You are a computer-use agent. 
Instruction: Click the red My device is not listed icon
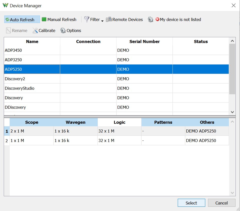pyautogui.click(x=157, y=19)
